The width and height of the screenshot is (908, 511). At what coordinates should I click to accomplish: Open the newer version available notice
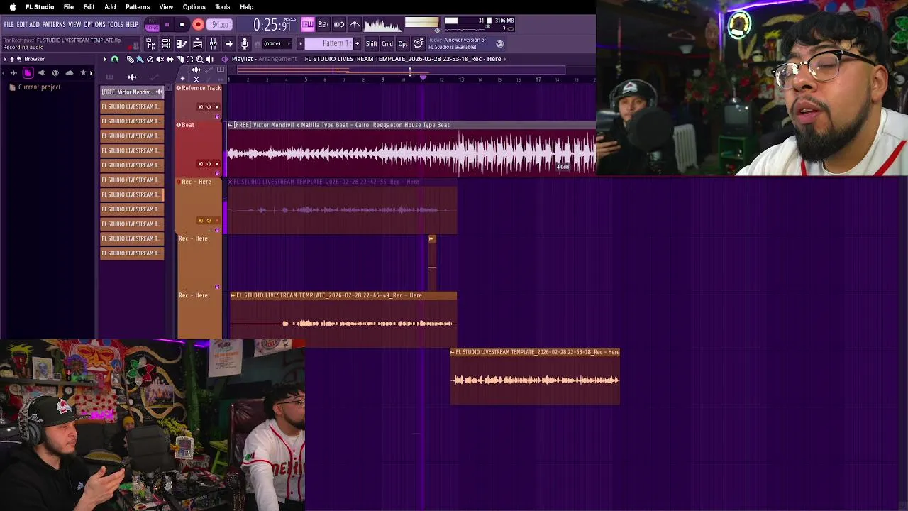pos(458,44)
